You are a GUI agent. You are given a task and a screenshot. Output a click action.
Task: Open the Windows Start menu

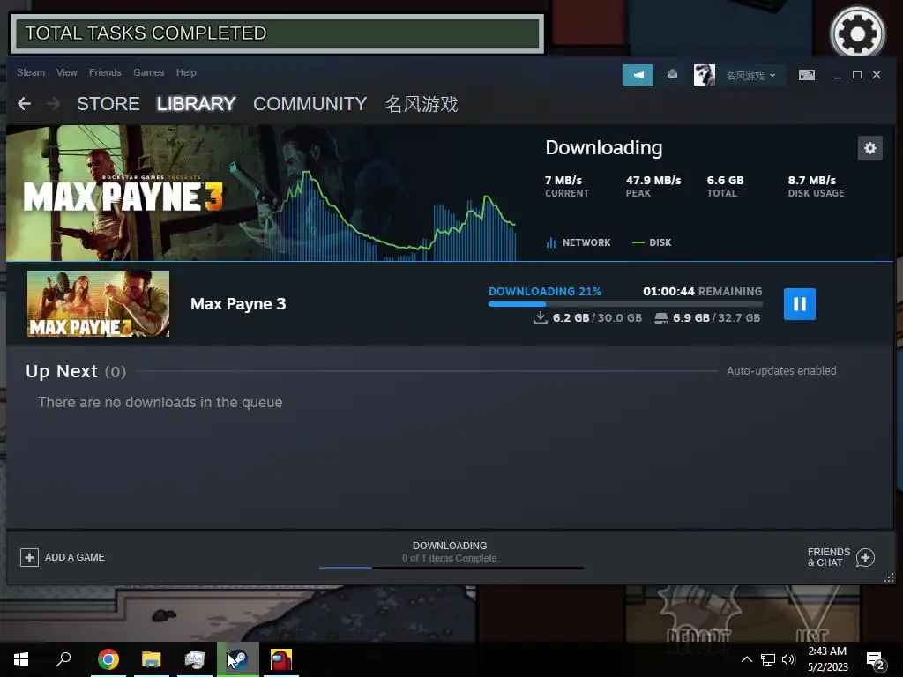pos(21,659)
